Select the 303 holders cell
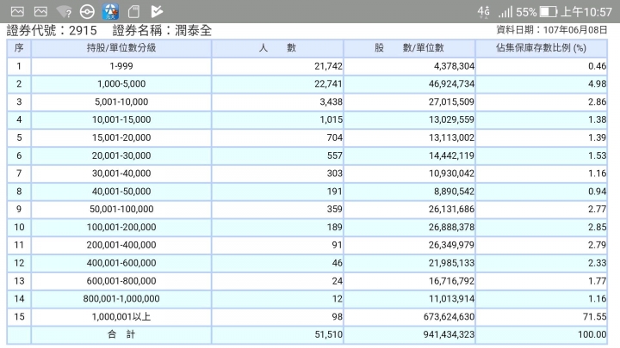Screen dimensions: 620x348 tap(277, 174)
